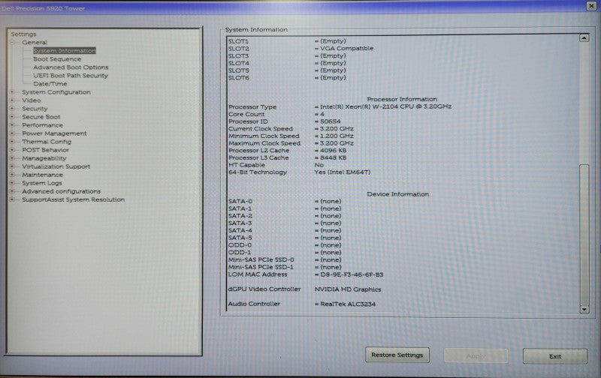
Task: Close the BIOS setup window
Action: (591, 6)
